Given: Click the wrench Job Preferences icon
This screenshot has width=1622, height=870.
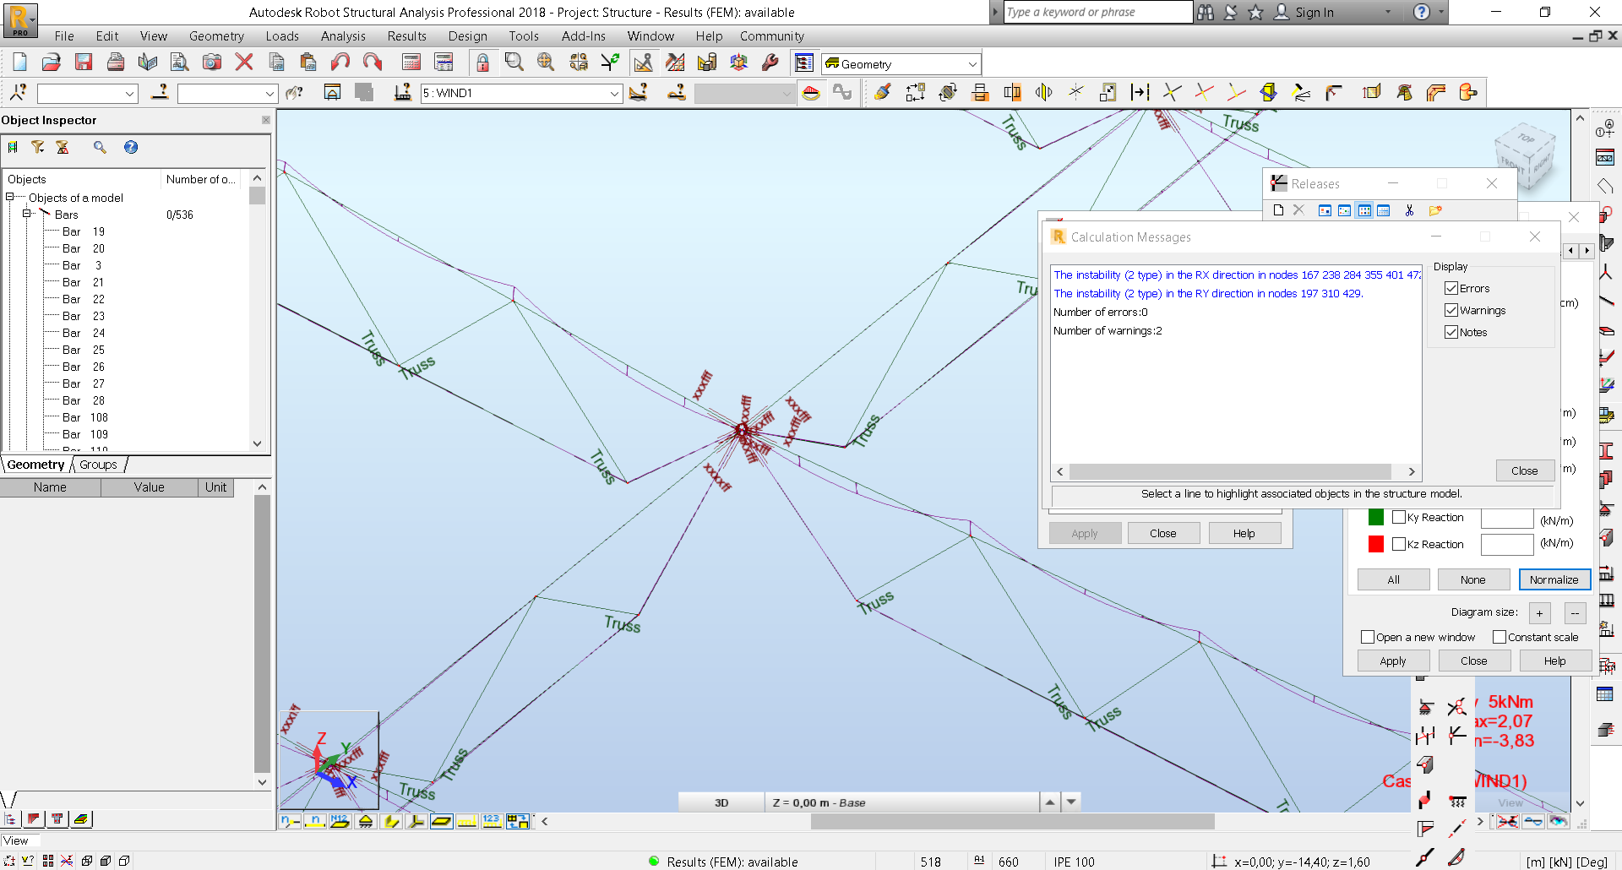Looking at the screenshot, I should (x=770, y=63).
